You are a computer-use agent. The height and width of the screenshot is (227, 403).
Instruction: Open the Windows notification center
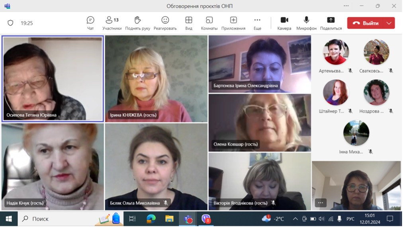click(390, 219)
